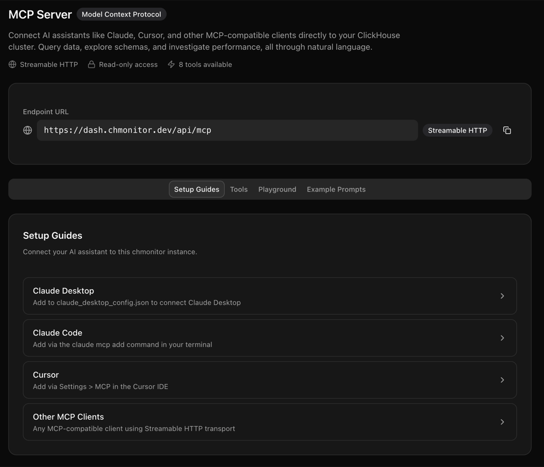Click the Claude Code title
Image resolution: width=544 pixels, height=467 pixels.
[x=57, y=333]
